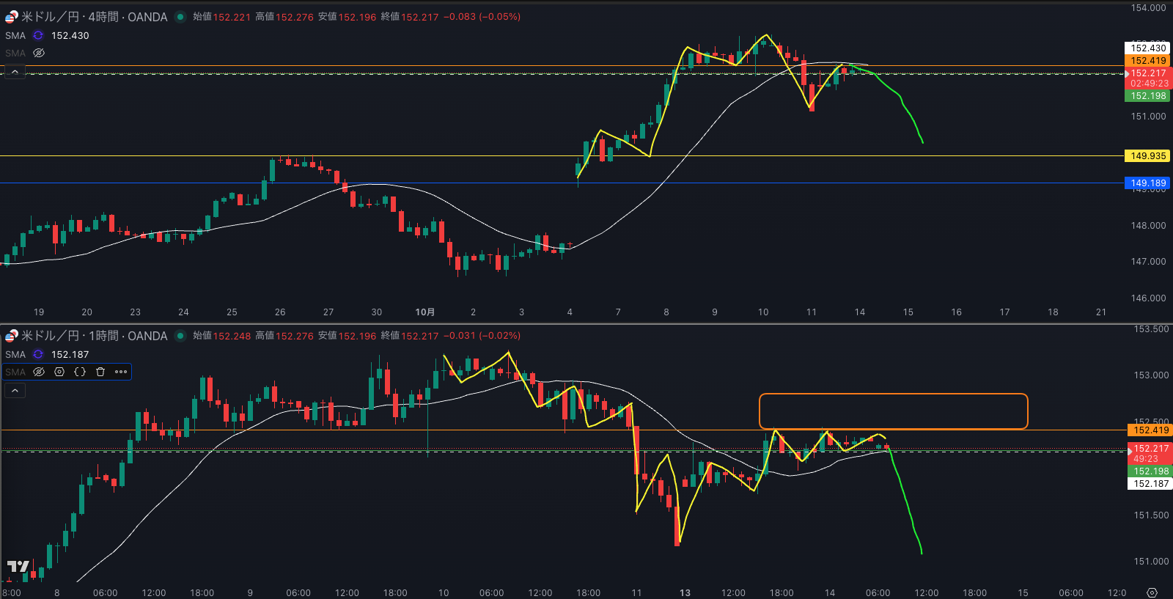Open source code braces icon for SMA
This screenshot has height=599, width=1173.
point(80,372)
